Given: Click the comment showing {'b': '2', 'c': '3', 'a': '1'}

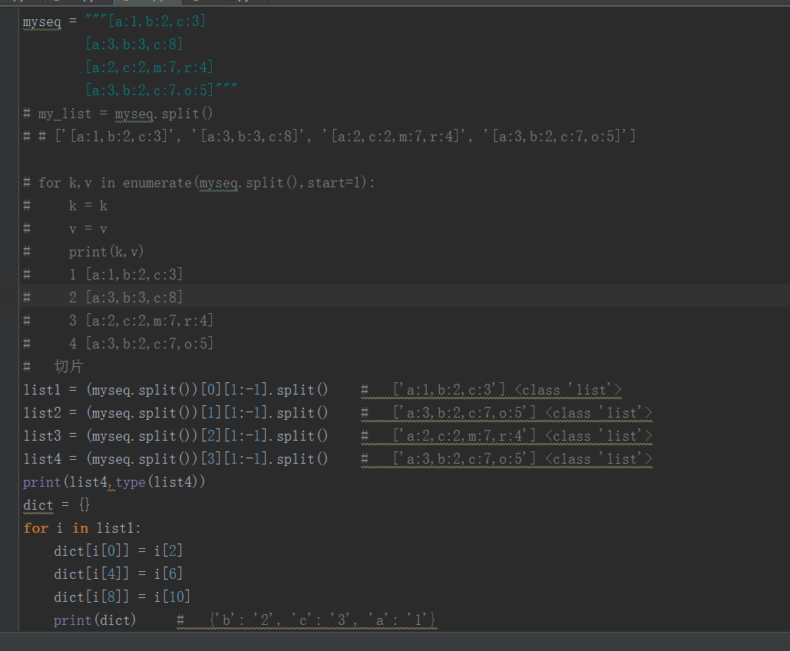Looking at the screenshot, I should 322,620.
